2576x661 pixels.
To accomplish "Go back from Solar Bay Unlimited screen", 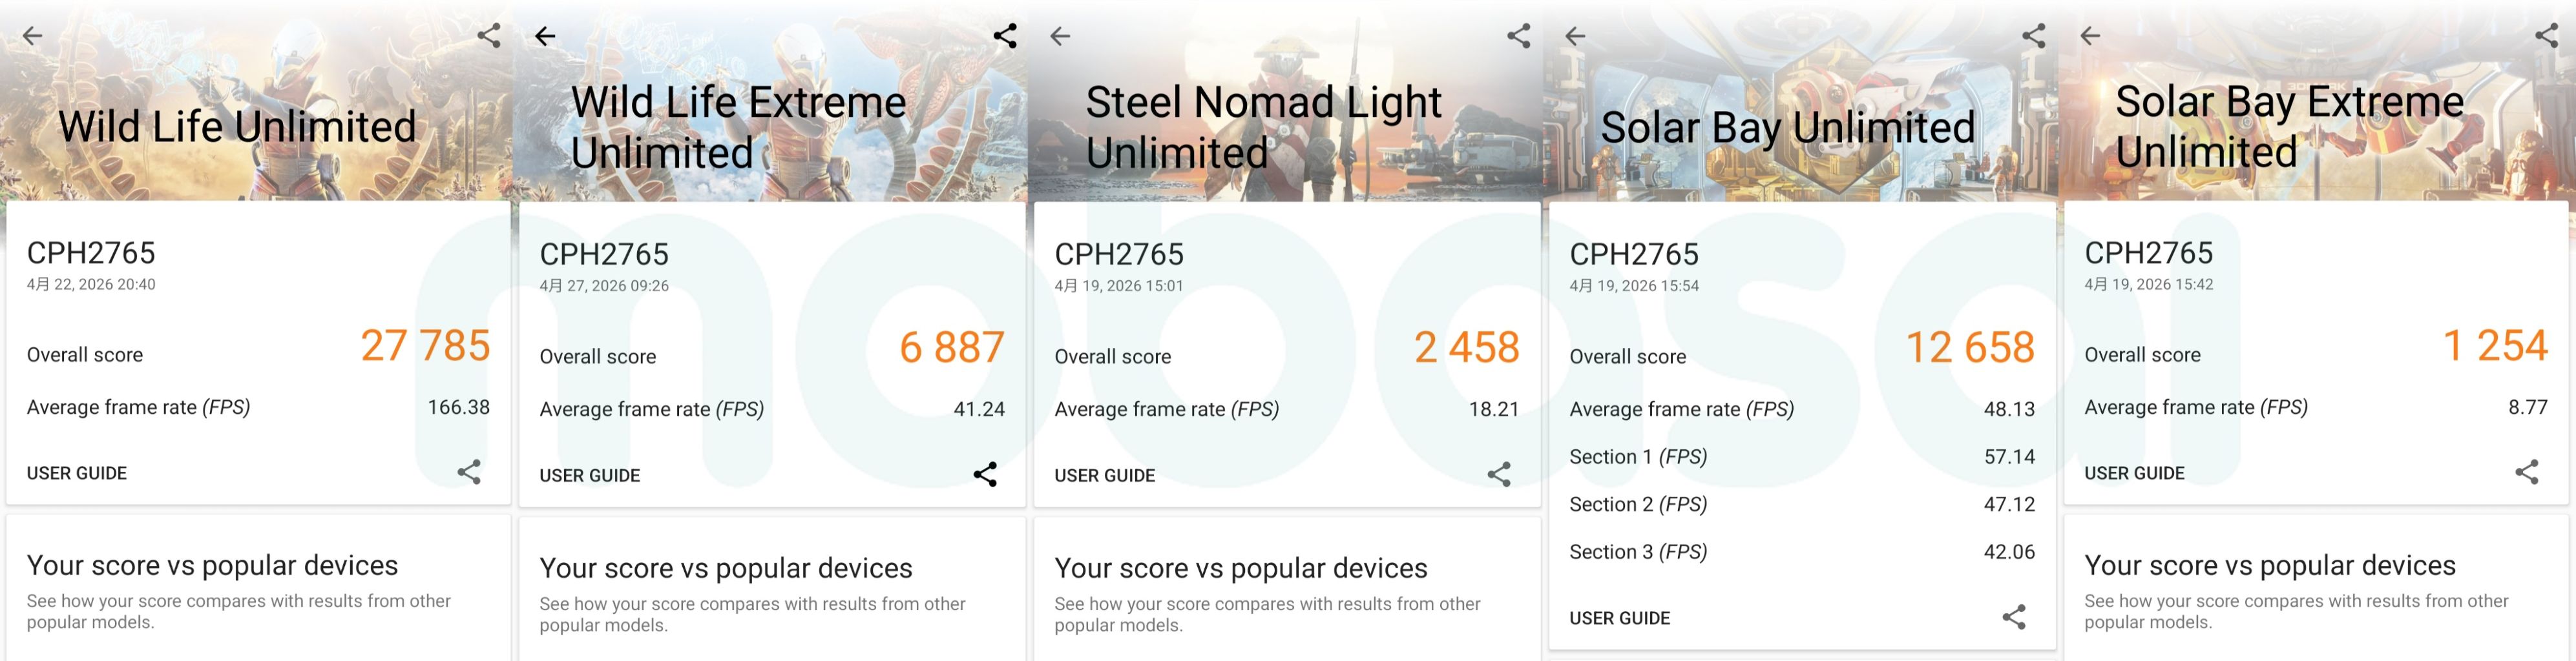I will 1575,37.
